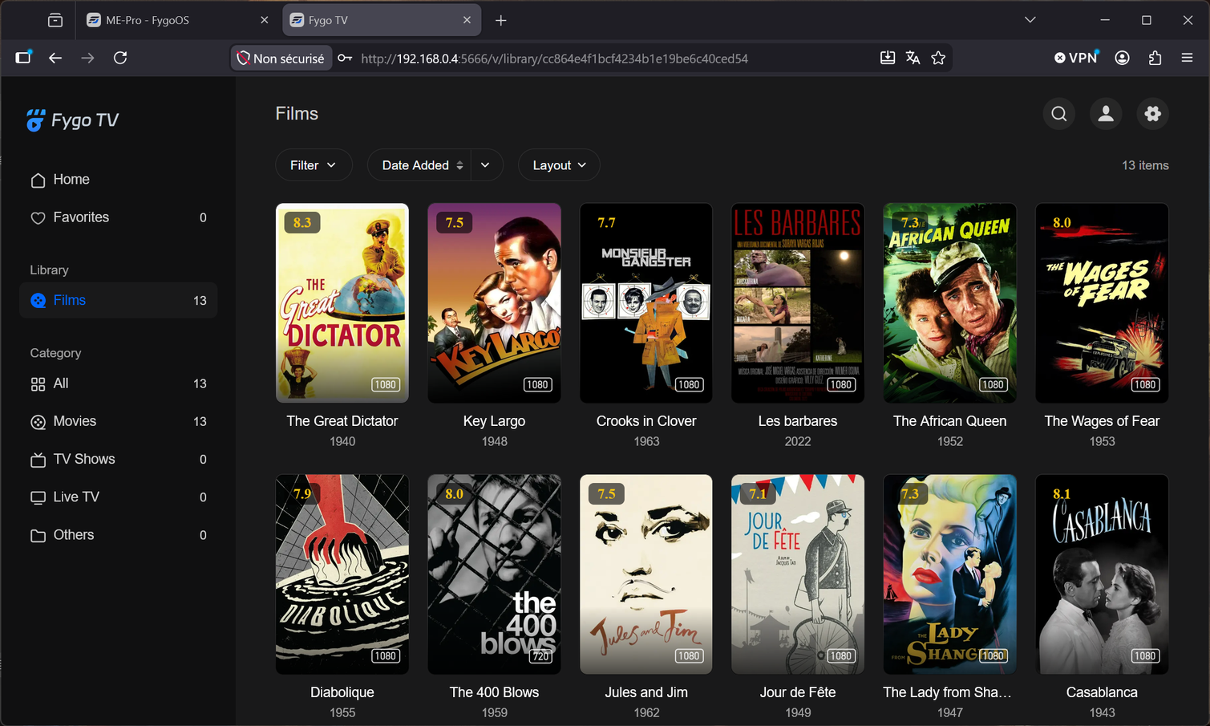This screenshot has width=1210, height=726.
Task: Click the install app icon in address bar
Action: pyautogui.click(x=888, y=58)
